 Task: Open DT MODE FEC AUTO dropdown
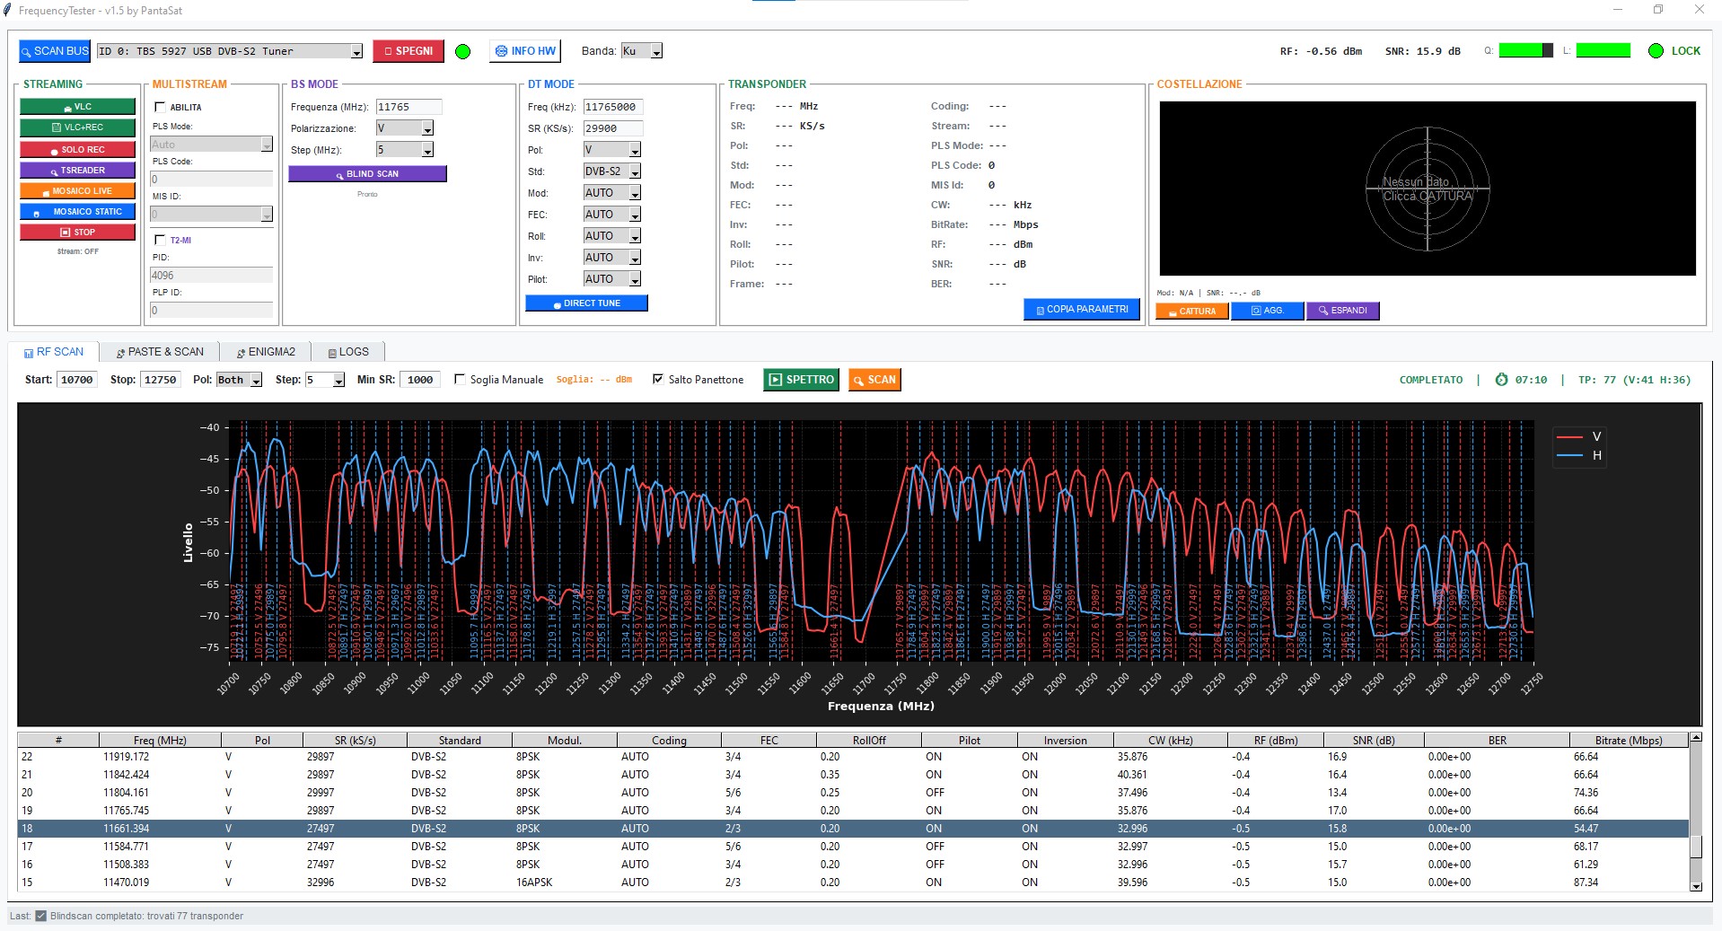[x=635, y=215]
